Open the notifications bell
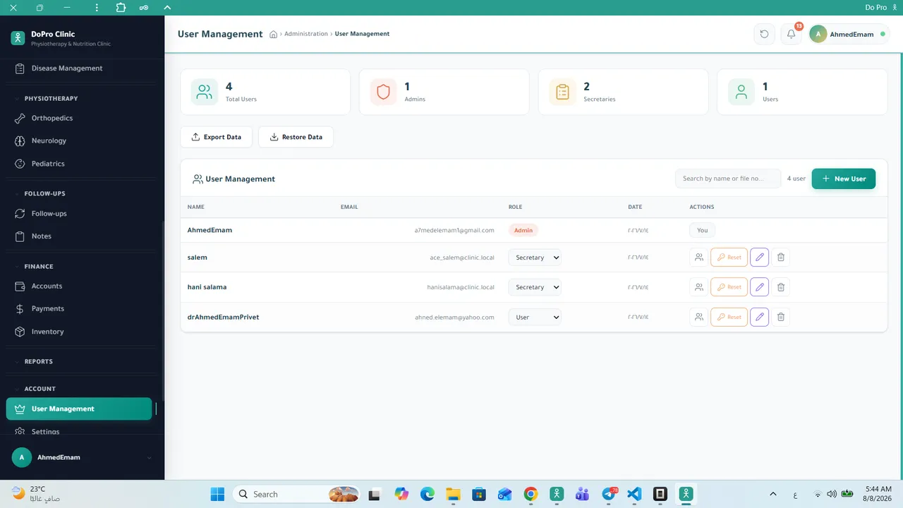The width and height of the screenshot is (903, 508). pyautogui.click(x=792, y=34)
